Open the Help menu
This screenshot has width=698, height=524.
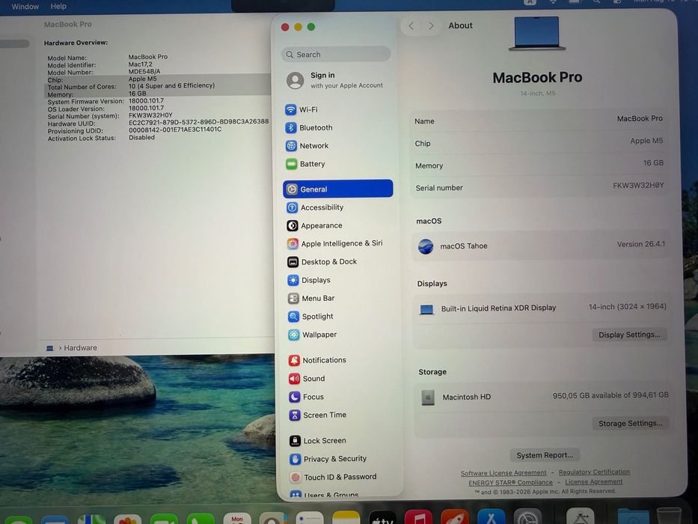coord(58,6)
